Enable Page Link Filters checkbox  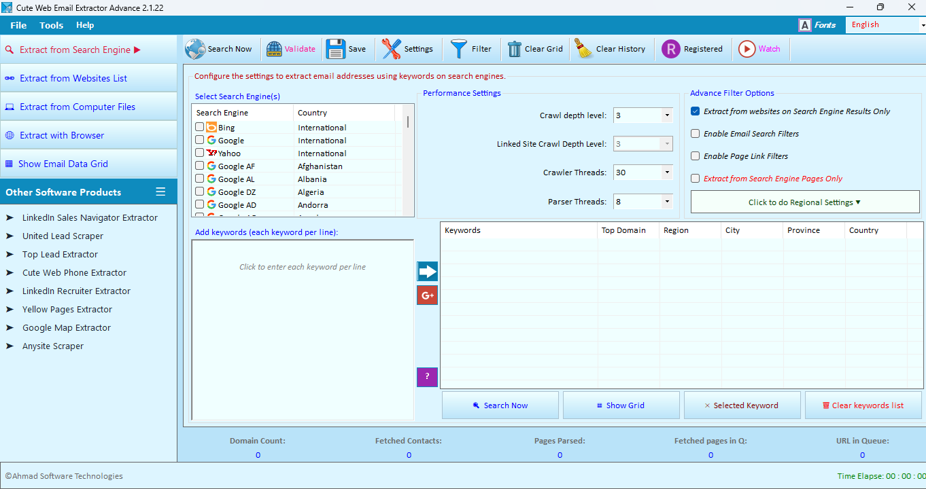(695, 156)
